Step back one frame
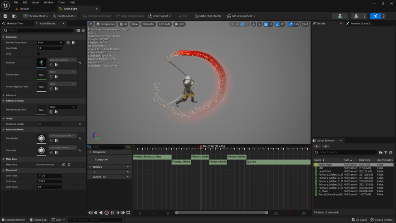396x223 pixels. pyautogui.click(x=95, y=213)
